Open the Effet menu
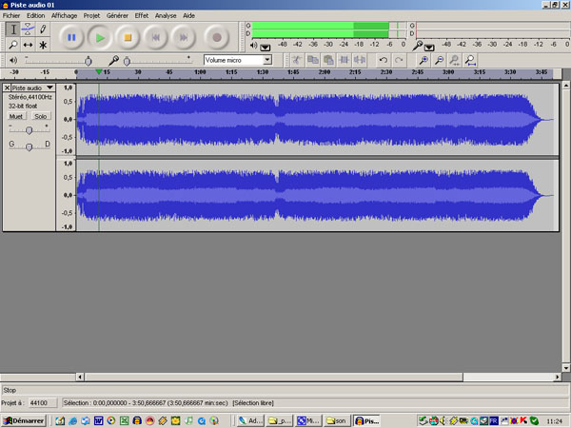 (x=142, y=16)
